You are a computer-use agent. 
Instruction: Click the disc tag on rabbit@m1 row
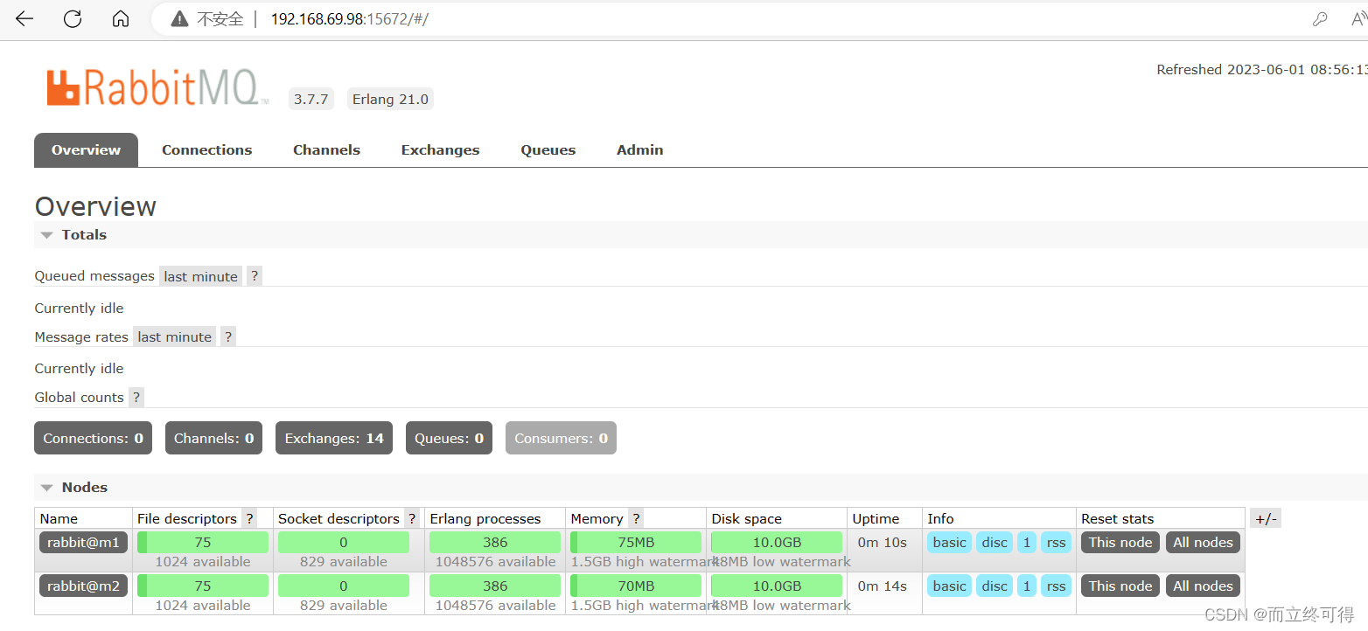[995, 542]
